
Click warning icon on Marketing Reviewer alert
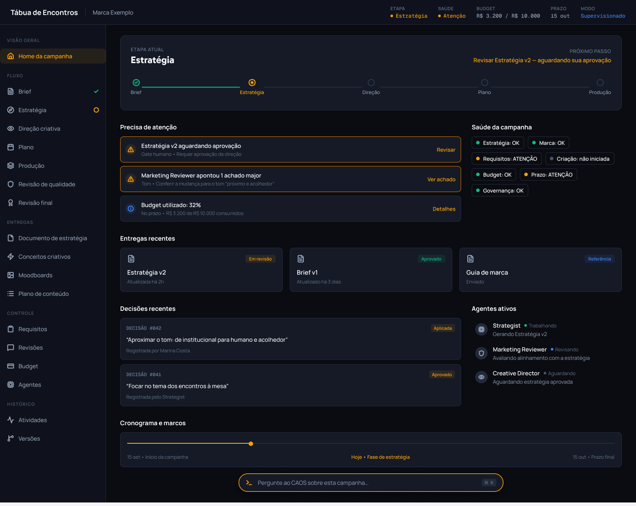coord(131,179)
